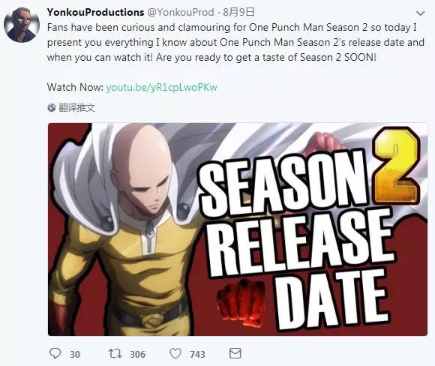
Task: Open the tweet body text about One Punch Man
Action: [235, 43]
